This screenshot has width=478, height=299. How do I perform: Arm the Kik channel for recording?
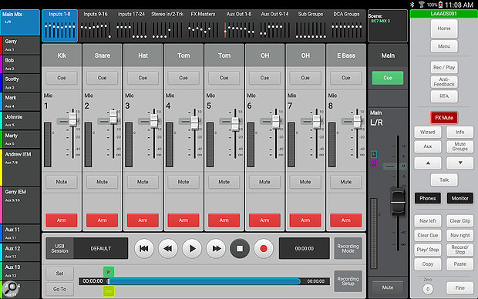(x=62, y=220)
